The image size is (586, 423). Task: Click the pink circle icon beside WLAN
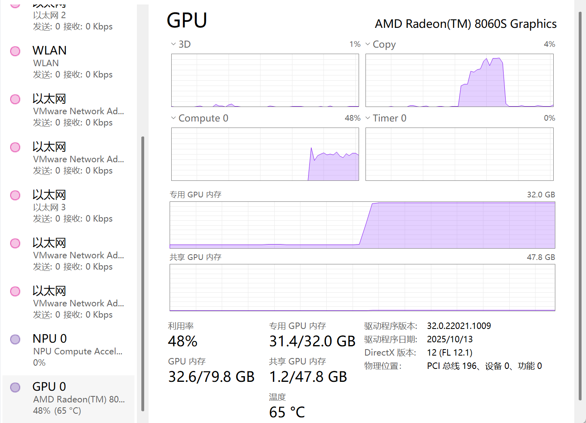tap(15, 51)
